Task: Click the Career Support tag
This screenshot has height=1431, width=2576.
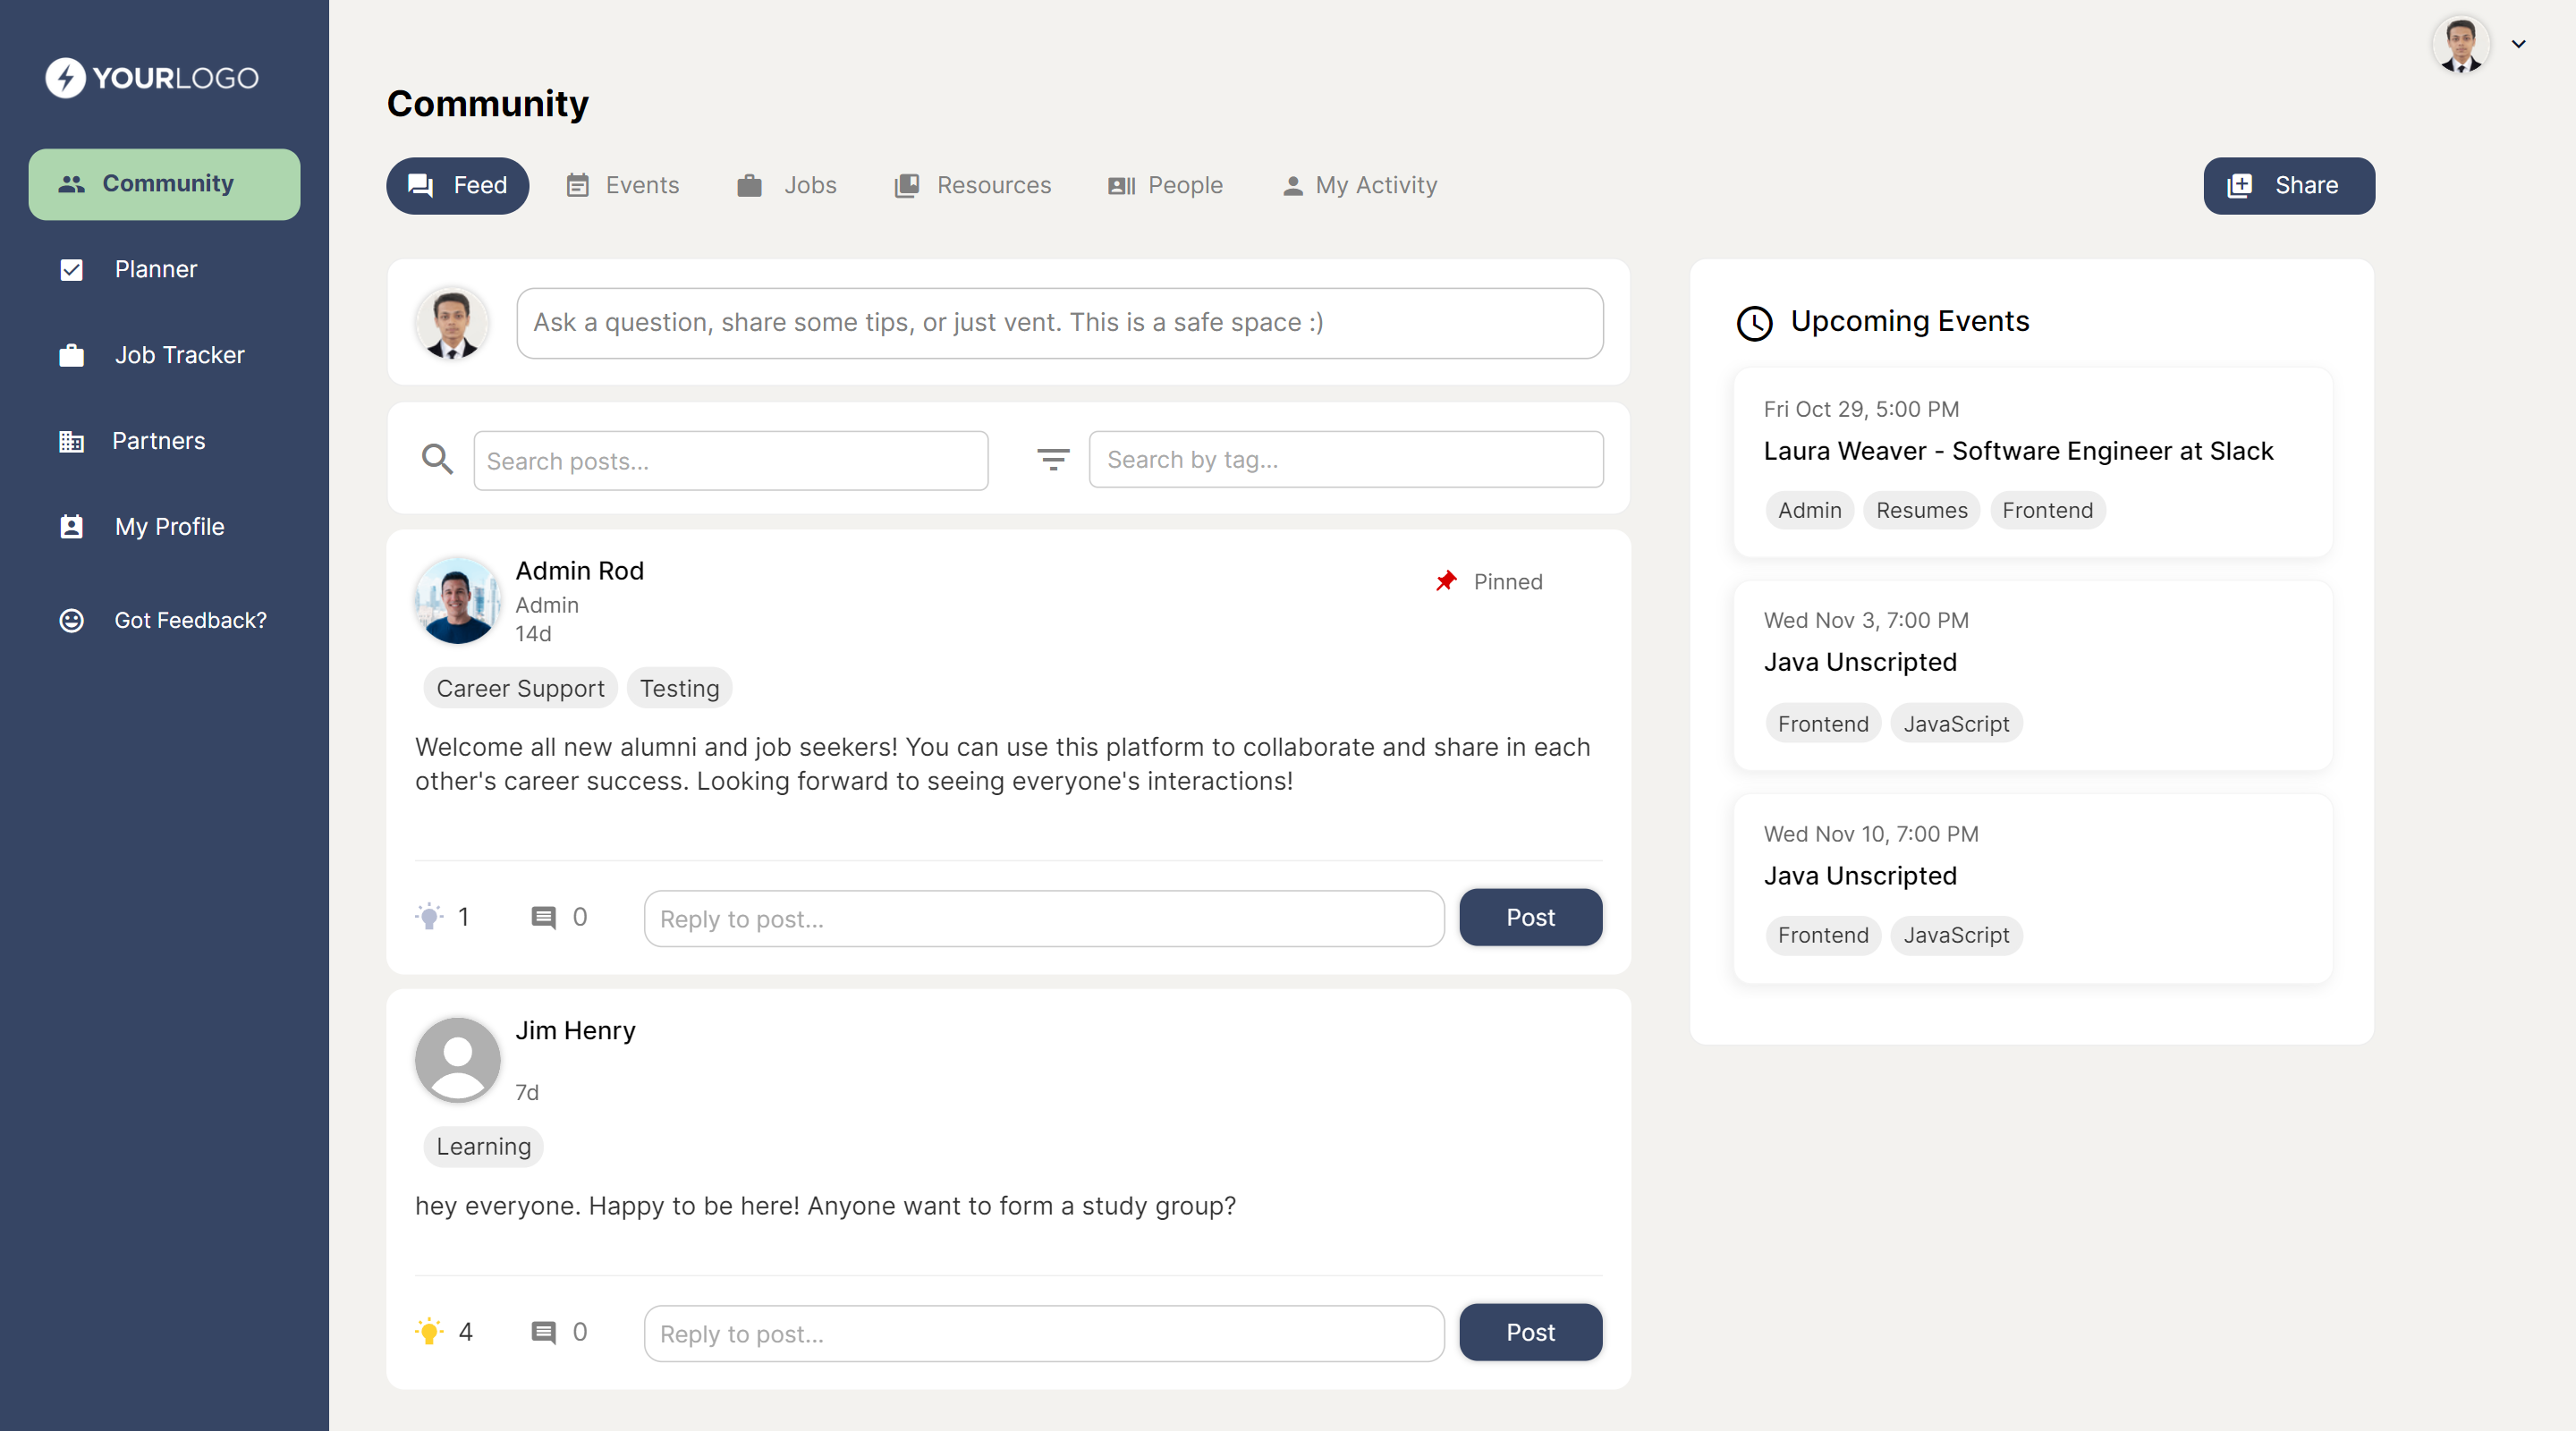Action: coord(520,688)
